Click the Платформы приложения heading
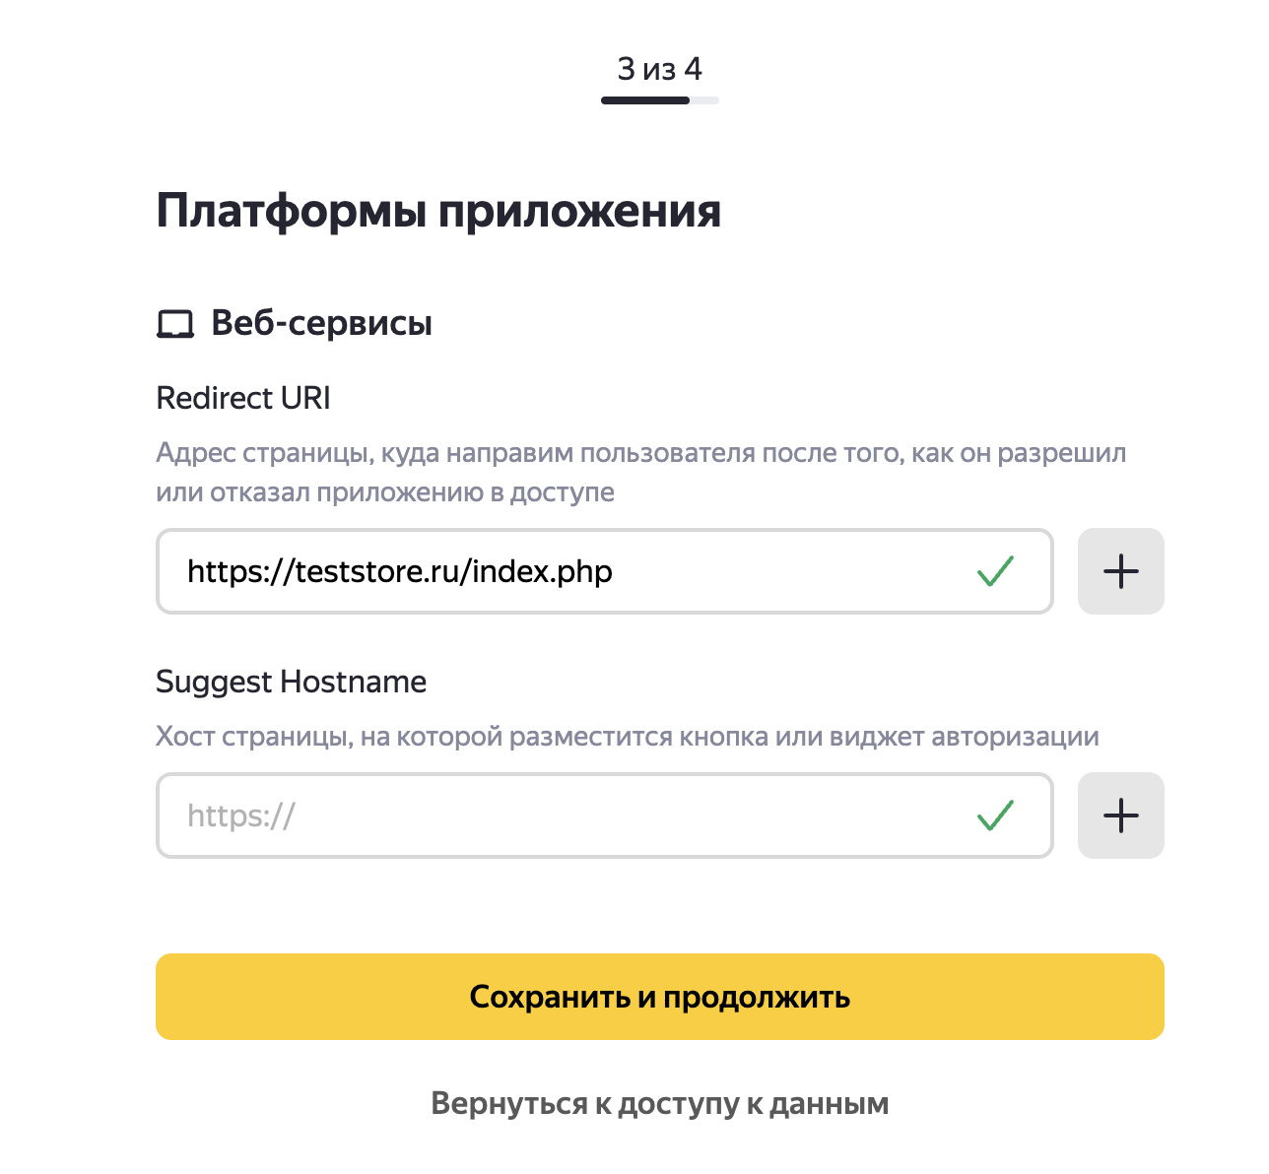Screen dimensions: 1269x1174 tap(438, 211)
